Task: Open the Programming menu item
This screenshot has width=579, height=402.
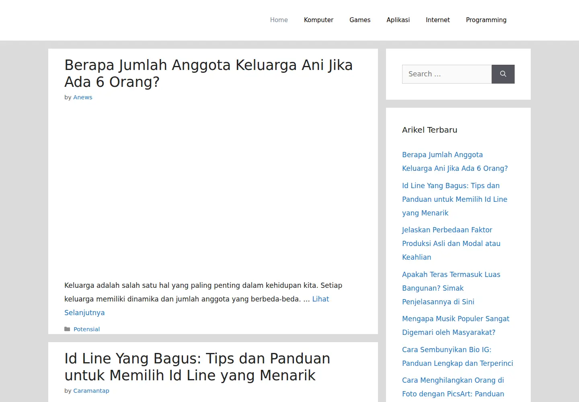Action: (486, 20)
